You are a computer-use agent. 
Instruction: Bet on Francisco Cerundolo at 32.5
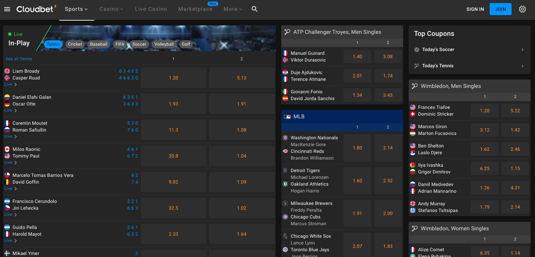(x=173, y=208)
